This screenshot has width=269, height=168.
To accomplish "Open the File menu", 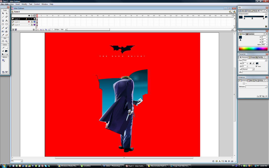I will [2, 4].
